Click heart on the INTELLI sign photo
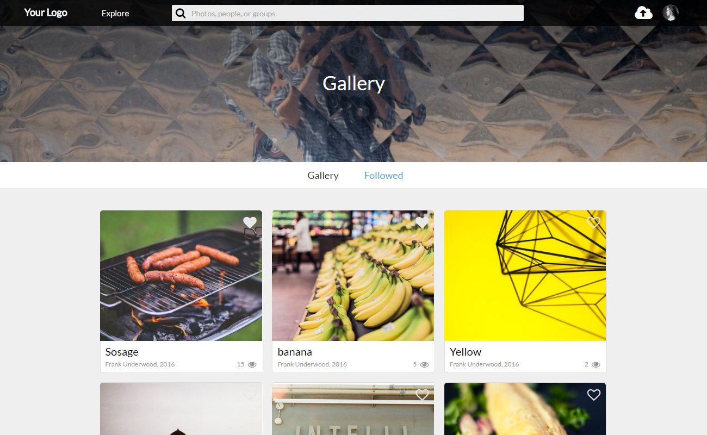This screenshot has height=435, width=707. (422, 395)
